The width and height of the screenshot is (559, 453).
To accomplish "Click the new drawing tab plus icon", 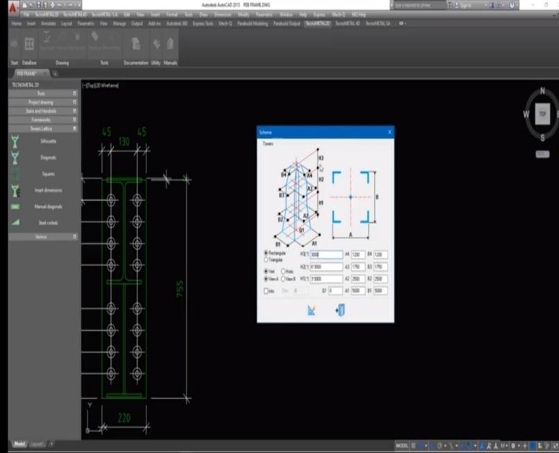I will [x=55, y=74].
